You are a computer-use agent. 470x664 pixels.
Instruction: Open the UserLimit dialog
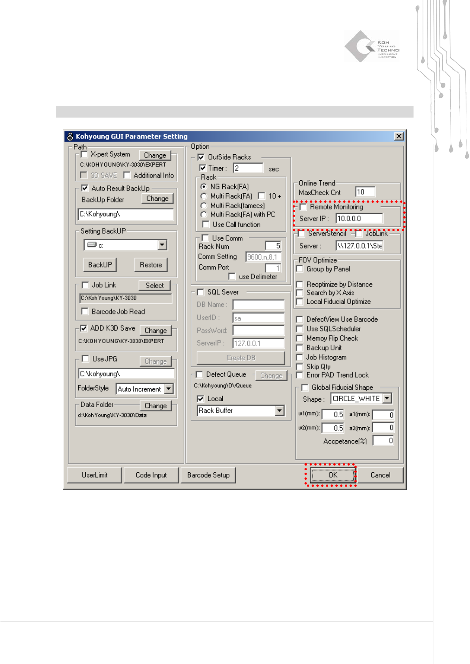click(x=94, y=475)
